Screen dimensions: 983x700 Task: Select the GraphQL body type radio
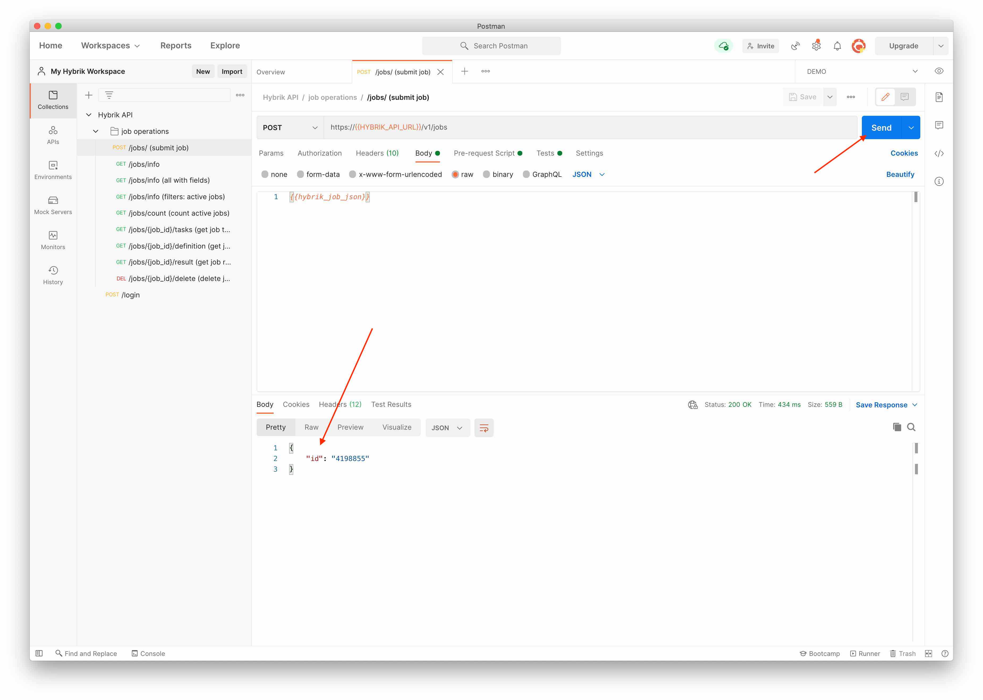tap(526, 174)
